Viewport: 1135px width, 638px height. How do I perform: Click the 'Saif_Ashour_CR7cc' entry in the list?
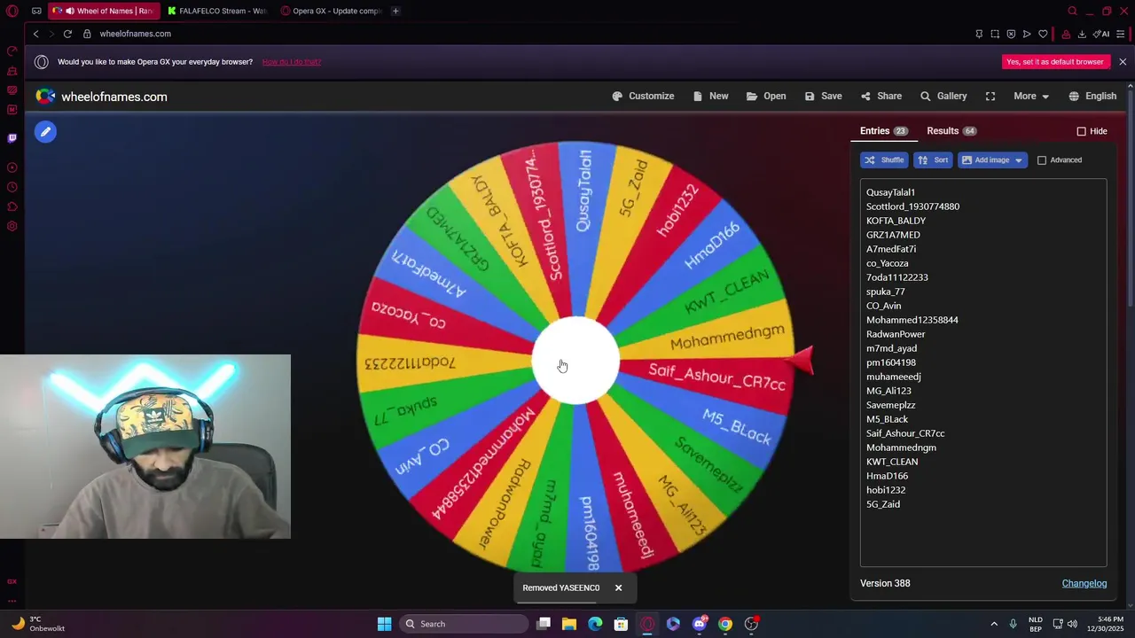click(x=905, y=433)
